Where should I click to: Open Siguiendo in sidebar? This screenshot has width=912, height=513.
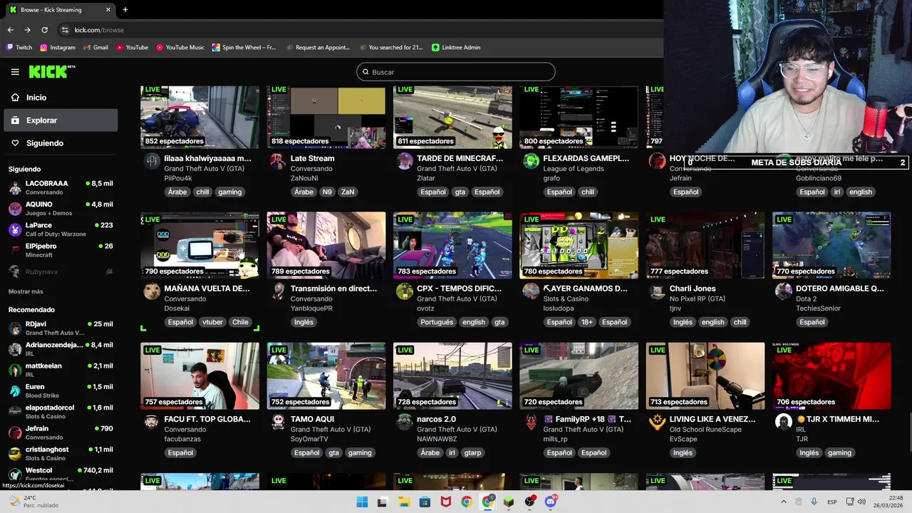[x=61, y=143]
